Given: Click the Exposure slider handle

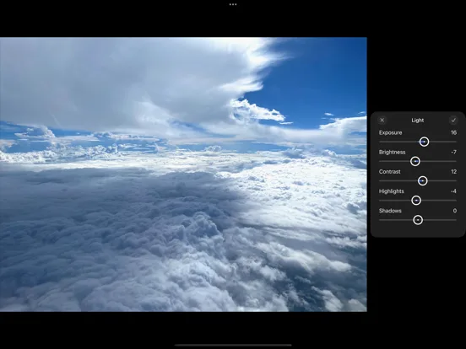Looking at the screenshot, I should point(424,142).
